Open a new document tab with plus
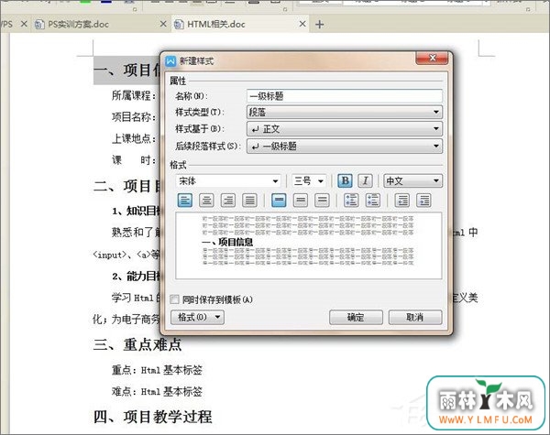This screenshot has height=435, width=550. tap(320, 24)
